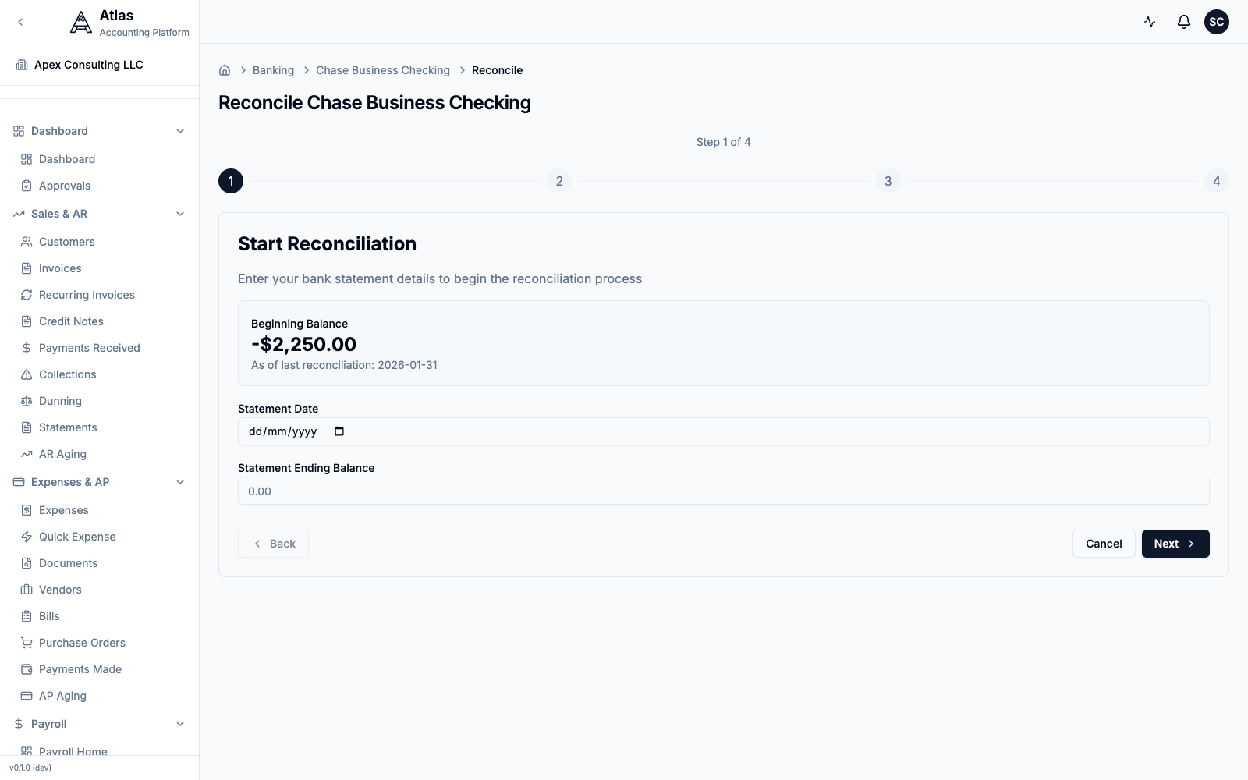The height and width of the screenshot is (780, 1248).
Task: Collapse the Expenses & AP section
Action: tap(180, 482)
